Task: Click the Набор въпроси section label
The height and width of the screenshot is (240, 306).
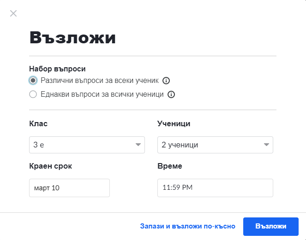Action: [57, 69]
